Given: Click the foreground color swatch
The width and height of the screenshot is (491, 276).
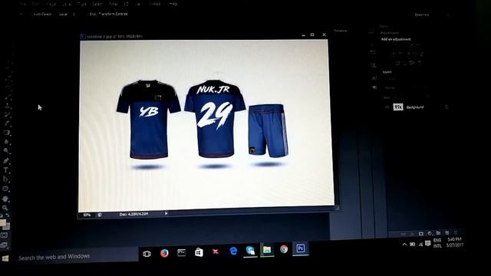Looking at the screenshot, I should (3, 223).
